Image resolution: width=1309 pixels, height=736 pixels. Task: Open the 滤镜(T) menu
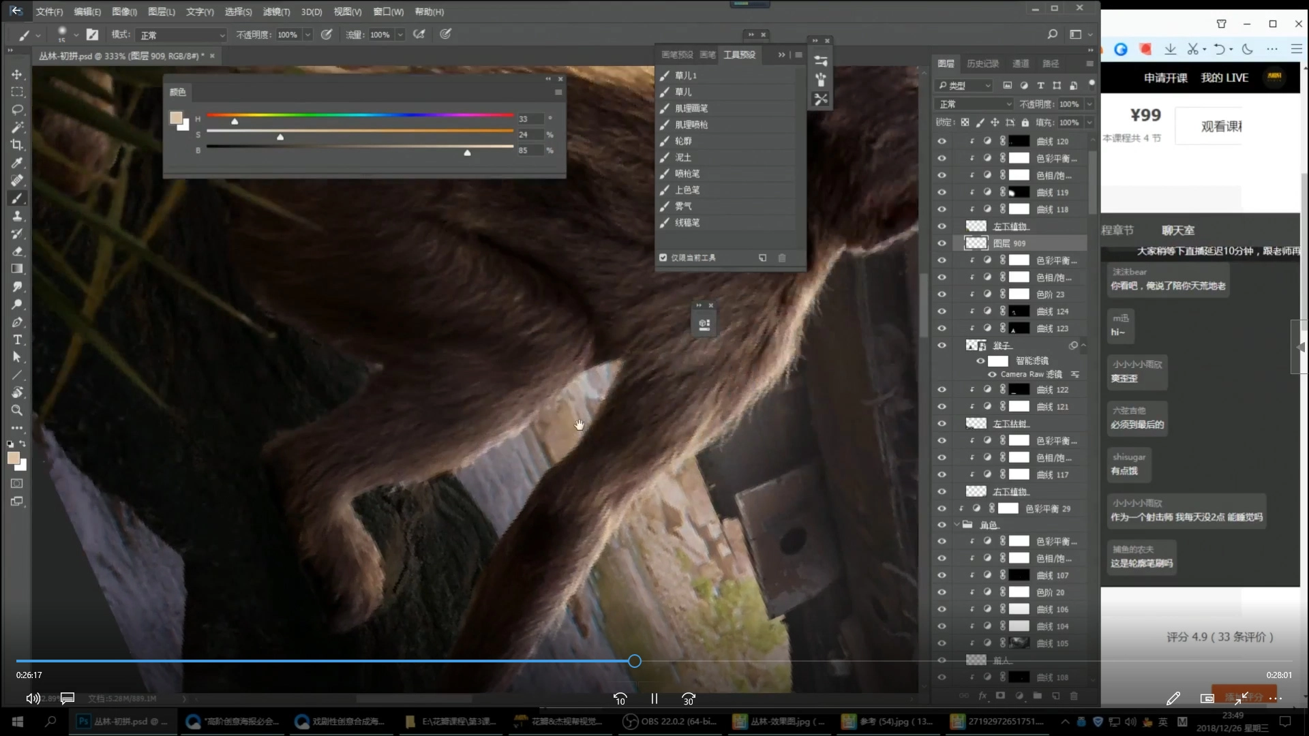click(276, 12)
